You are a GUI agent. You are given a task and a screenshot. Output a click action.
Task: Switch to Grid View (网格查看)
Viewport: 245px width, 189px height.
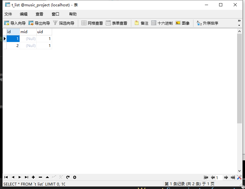point(92,23)
